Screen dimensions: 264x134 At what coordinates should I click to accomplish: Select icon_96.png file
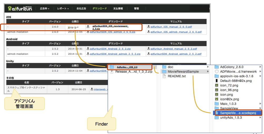point(229,90)
